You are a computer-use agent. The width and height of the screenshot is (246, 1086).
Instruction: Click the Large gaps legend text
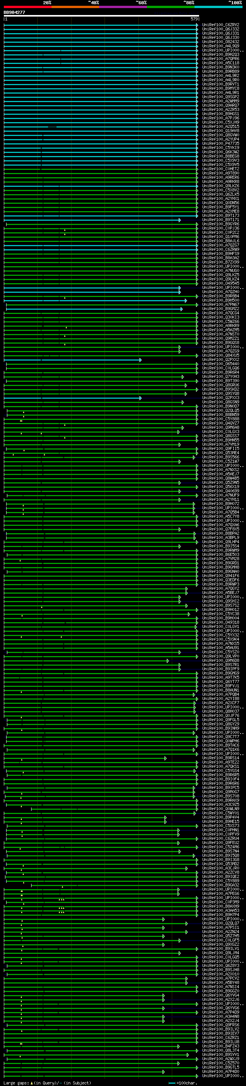[16, 1083]
